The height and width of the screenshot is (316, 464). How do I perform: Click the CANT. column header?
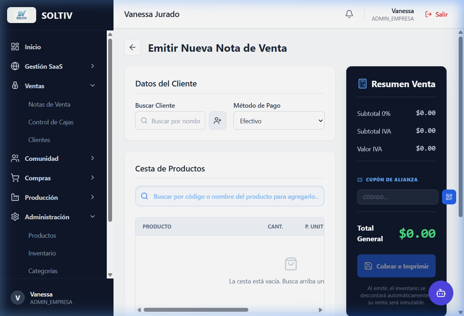pos(275,227)
